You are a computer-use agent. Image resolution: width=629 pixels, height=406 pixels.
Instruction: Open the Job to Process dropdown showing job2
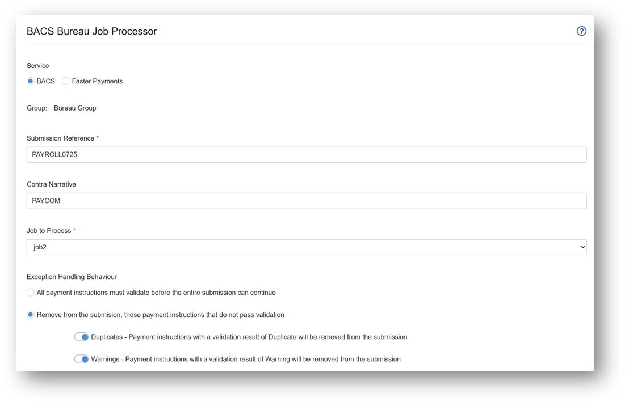(x=307, y=247)
